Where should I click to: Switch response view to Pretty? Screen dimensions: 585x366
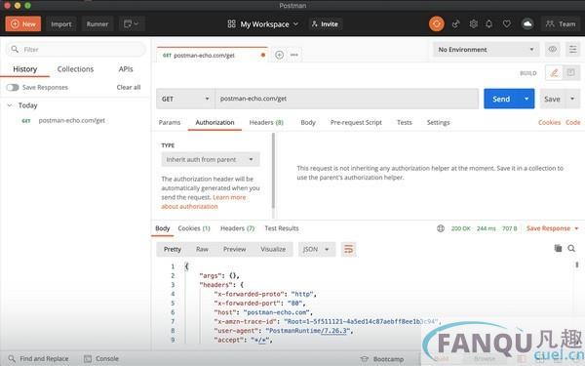point(173,249)
